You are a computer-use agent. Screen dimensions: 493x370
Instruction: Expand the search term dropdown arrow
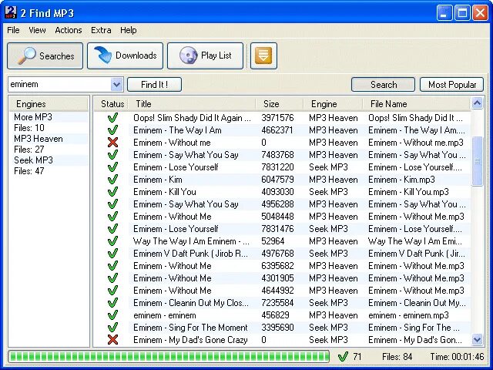point(116,84)
